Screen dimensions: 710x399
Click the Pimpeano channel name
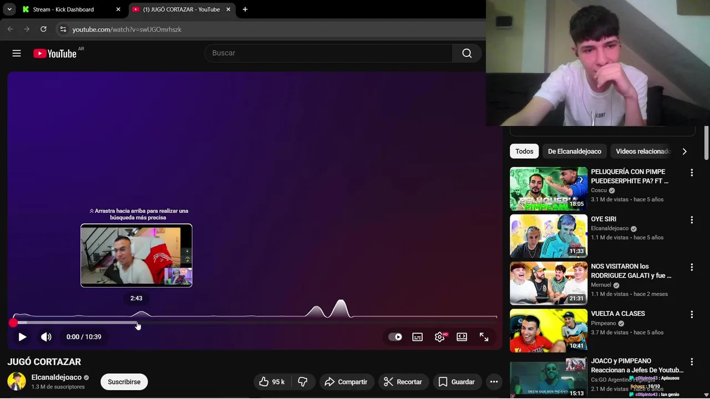[x=603, y=323]
